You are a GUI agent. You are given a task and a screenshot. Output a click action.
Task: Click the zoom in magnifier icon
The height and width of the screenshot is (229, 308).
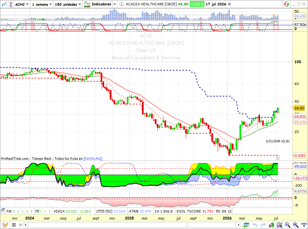pos(296,225)
